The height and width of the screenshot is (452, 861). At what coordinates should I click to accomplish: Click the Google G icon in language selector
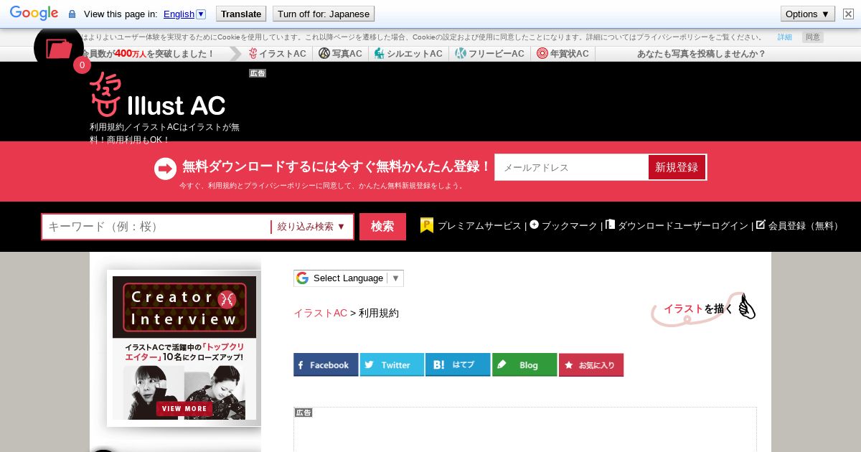tap(302, 278)
